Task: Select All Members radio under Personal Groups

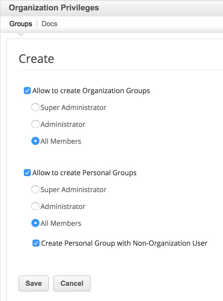Action: tap(35, 224)
